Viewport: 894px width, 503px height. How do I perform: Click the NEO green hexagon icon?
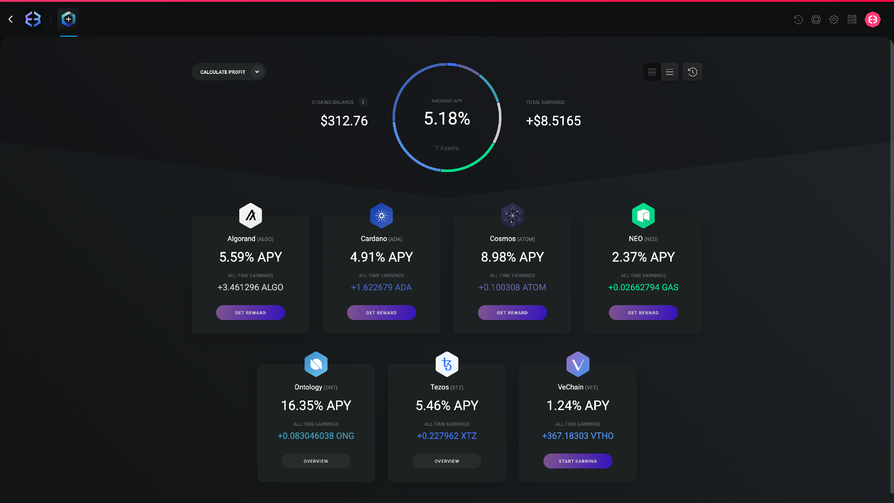click(x=643, y=215)
